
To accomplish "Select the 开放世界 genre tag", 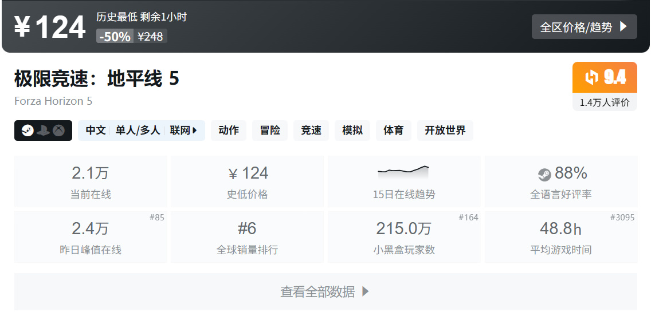I will click(445, 131).
